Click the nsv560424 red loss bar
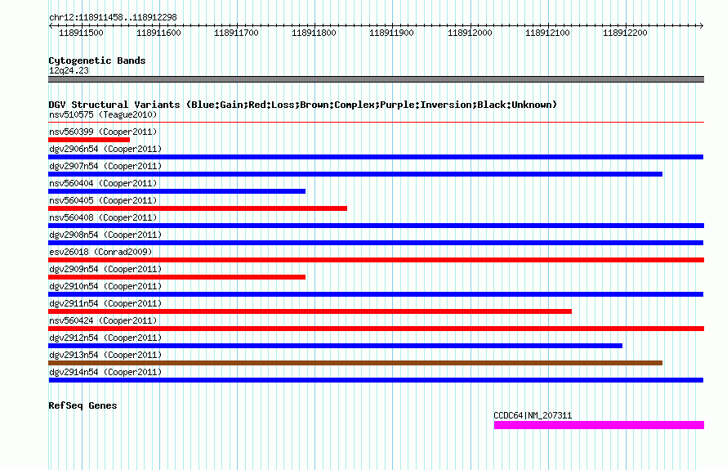The image size is (727, 470). [376, 329]
